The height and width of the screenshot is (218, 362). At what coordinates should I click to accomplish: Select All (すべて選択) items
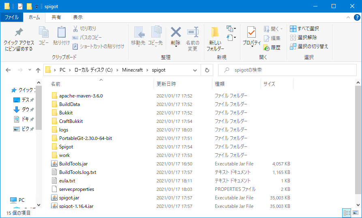pos(304,29)
